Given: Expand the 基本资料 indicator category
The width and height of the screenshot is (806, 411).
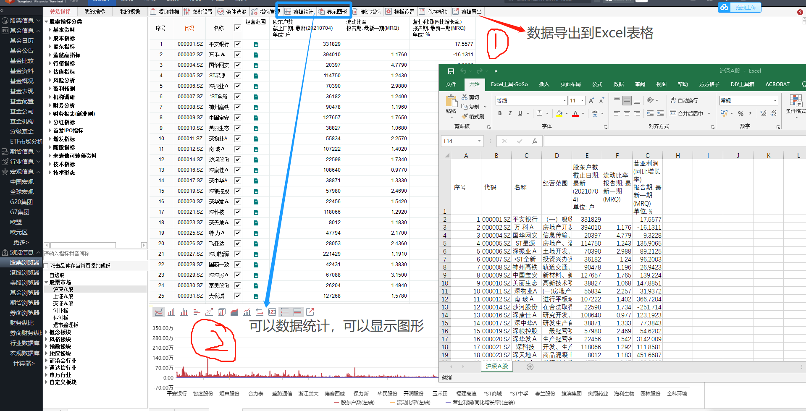Looking at the screenshot, I should 50,30.
